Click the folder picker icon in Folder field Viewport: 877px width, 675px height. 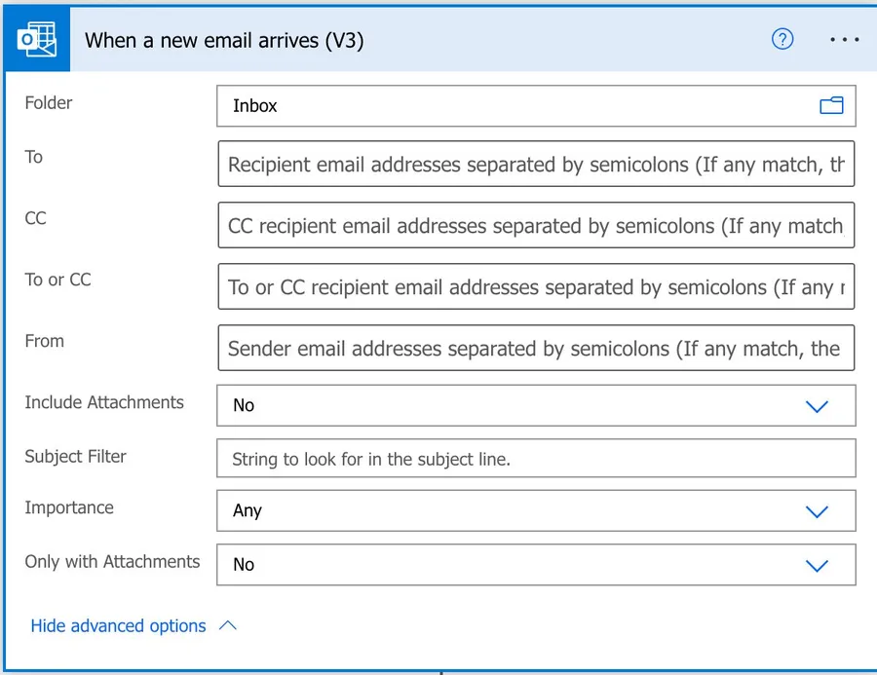(x=831, y=106)
